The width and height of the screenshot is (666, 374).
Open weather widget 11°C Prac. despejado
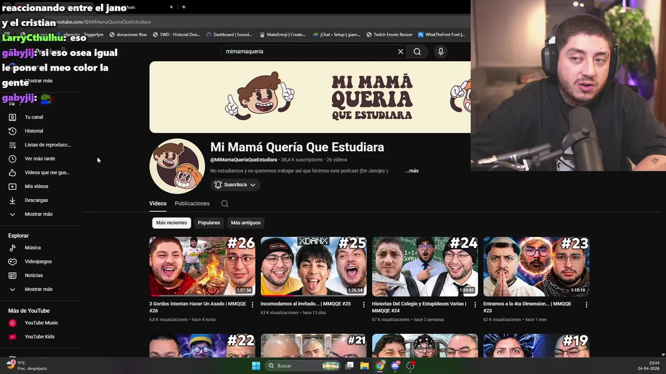[26, 366]
